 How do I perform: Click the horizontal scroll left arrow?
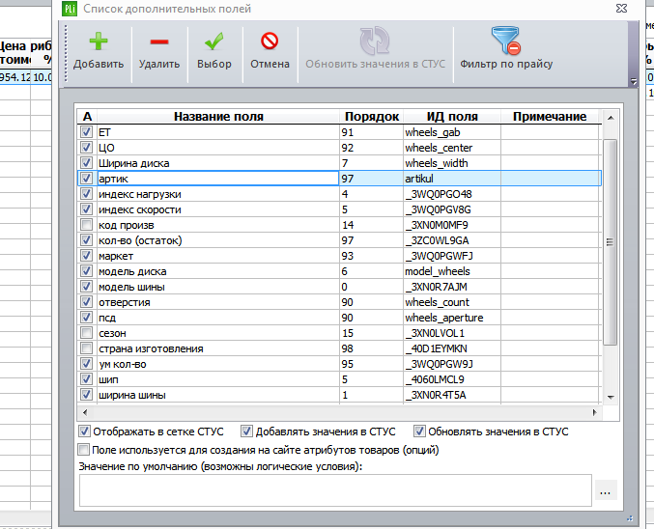[x=85, y=413]
